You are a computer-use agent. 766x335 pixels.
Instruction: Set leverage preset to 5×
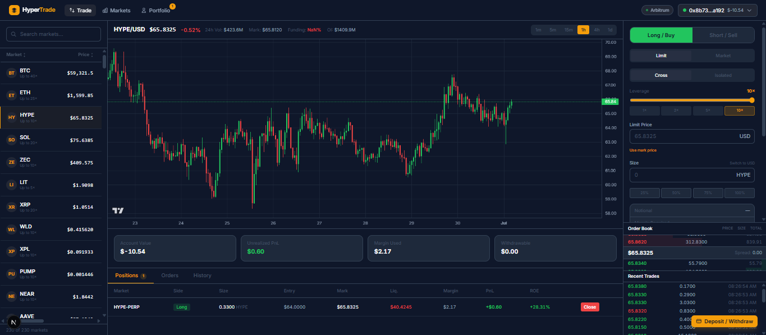pyautogui.click(x=708, y=111)
